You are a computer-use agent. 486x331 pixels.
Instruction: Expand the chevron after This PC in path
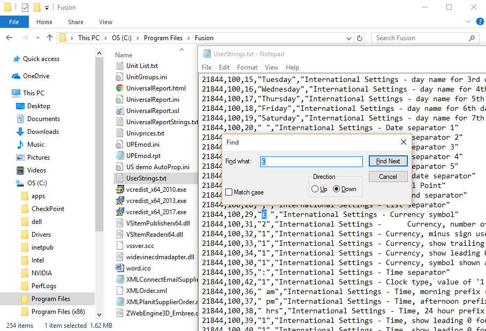click(105, 38)
